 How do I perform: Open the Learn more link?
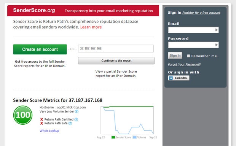[x=91, y=27]
